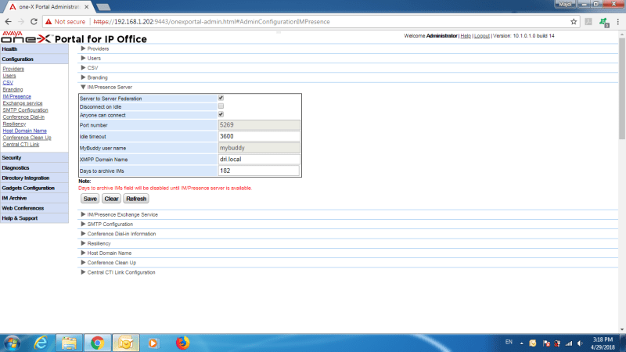Bookmark this page with star icon
The image size is (626, 352).
(574, 22)
